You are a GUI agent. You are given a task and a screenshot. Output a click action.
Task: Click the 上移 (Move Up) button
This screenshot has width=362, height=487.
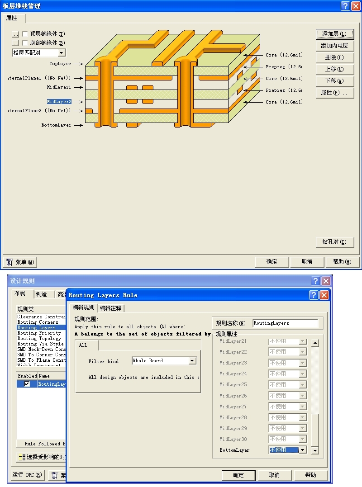[x=335, y=69]
